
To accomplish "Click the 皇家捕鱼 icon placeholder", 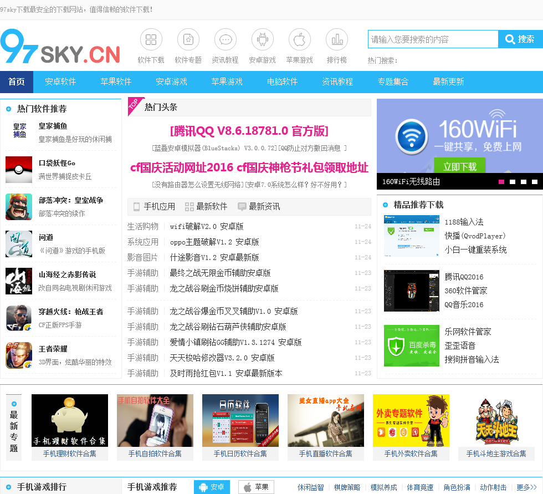I will [19, 131].
